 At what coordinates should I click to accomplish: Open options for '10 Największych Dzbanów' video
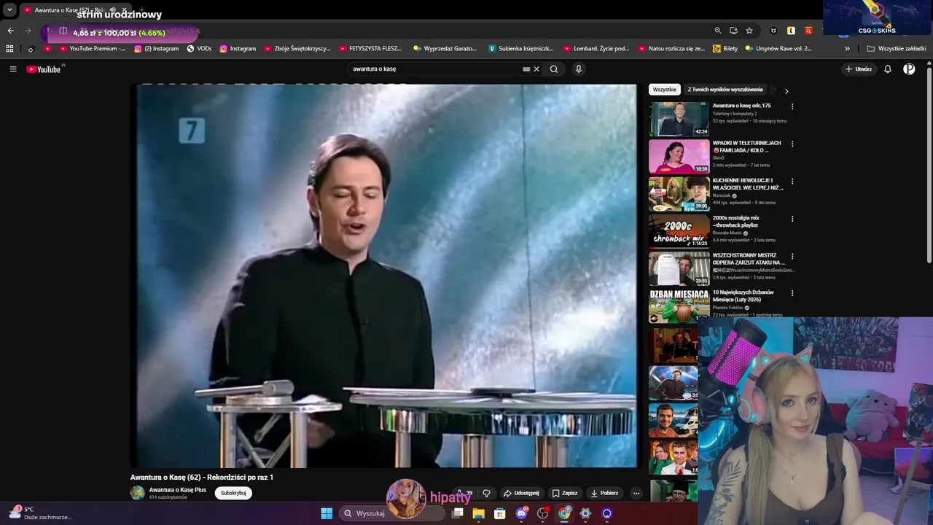792,293
